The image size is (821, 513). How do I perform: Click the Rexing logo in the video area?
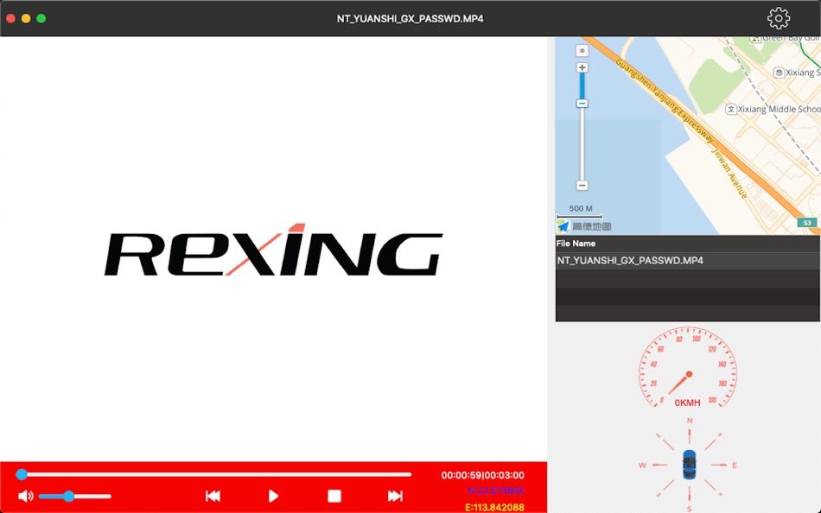pyautogui.click(x=273, y=250)
